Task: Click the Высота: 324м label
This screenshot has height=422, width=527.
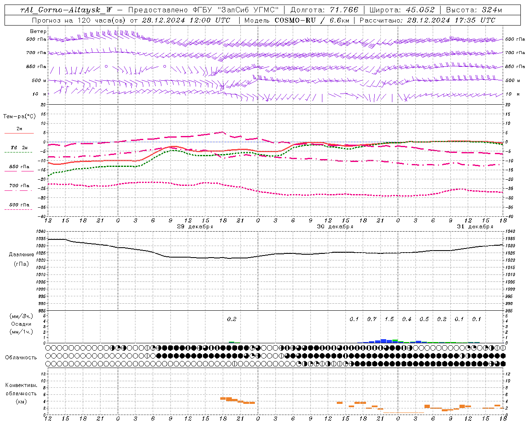Action: click(474, 10)
